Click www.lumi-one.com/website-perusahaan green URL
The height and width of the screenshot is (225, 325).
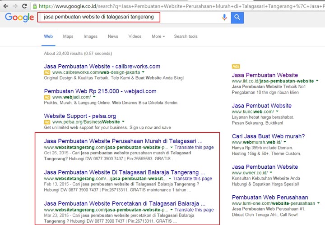(x=274, y=203)
